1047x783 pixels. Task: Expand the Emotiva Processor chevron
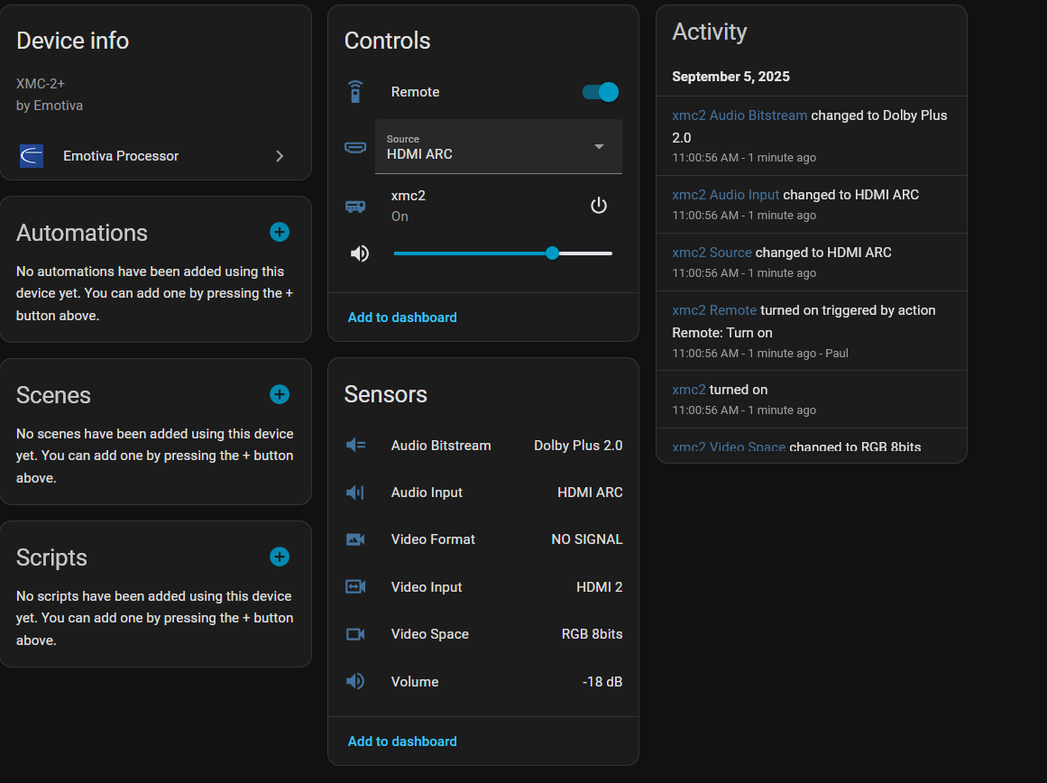[280, 156]
